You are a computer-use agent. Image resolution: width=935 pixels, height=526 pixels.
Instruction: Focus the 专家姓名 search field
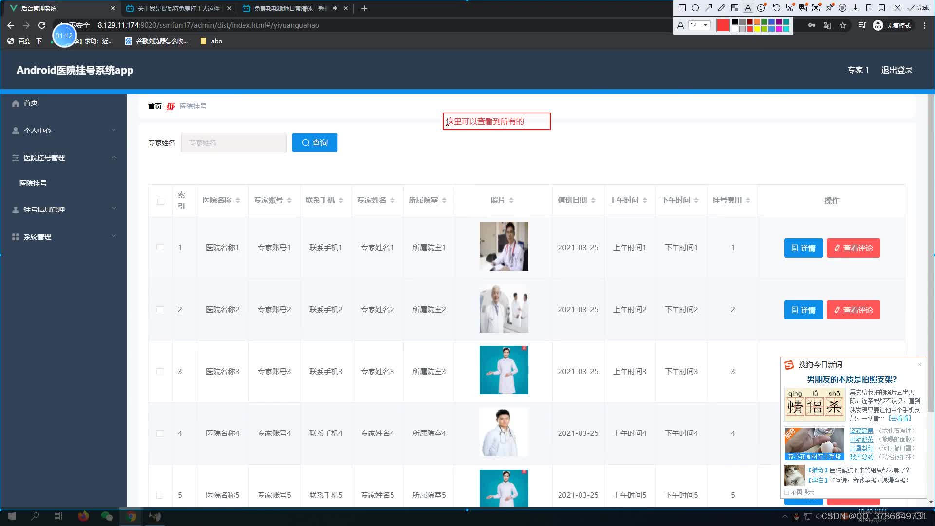click(234, 143)
